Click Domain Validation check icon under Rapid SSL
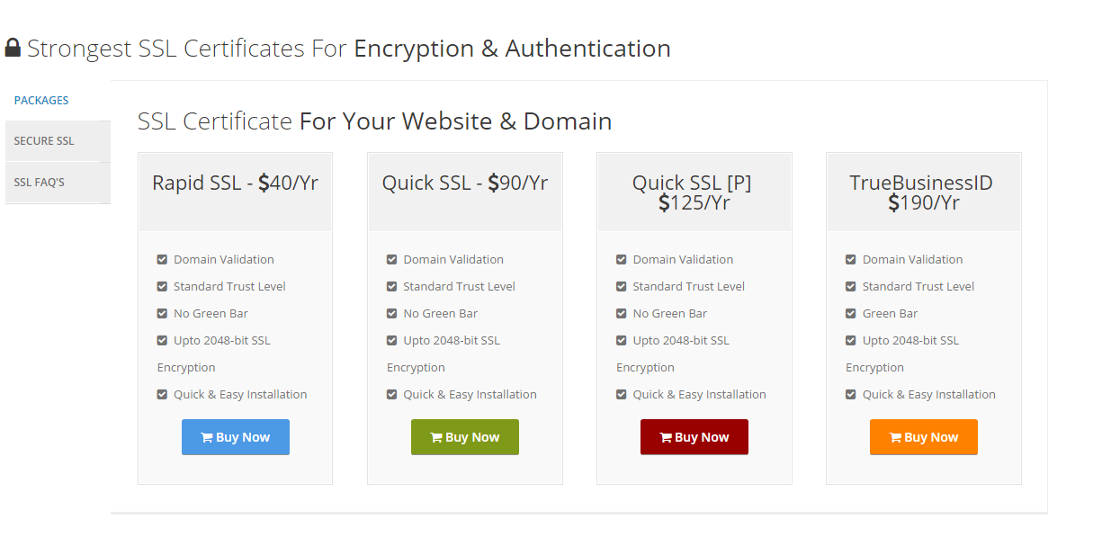 click(x=162, y=260)
